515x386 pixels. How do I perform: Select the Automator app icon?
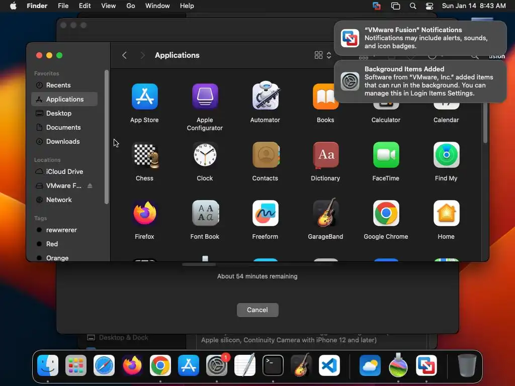point(266,95)
